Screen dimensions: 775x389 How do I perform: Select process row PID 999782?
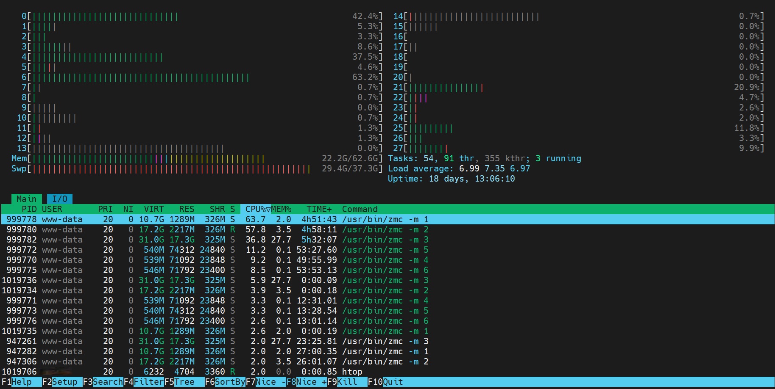(x=387, y=240)
